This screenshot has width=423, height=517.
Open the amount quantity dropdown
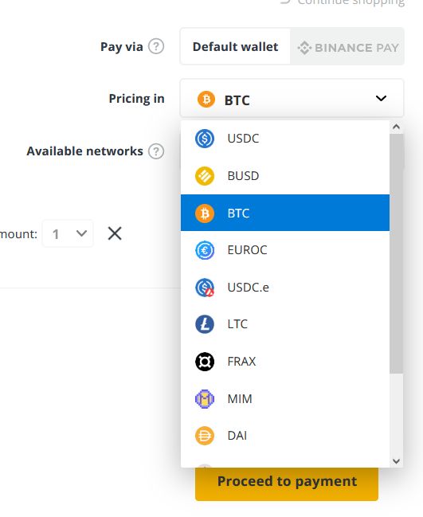68,233
